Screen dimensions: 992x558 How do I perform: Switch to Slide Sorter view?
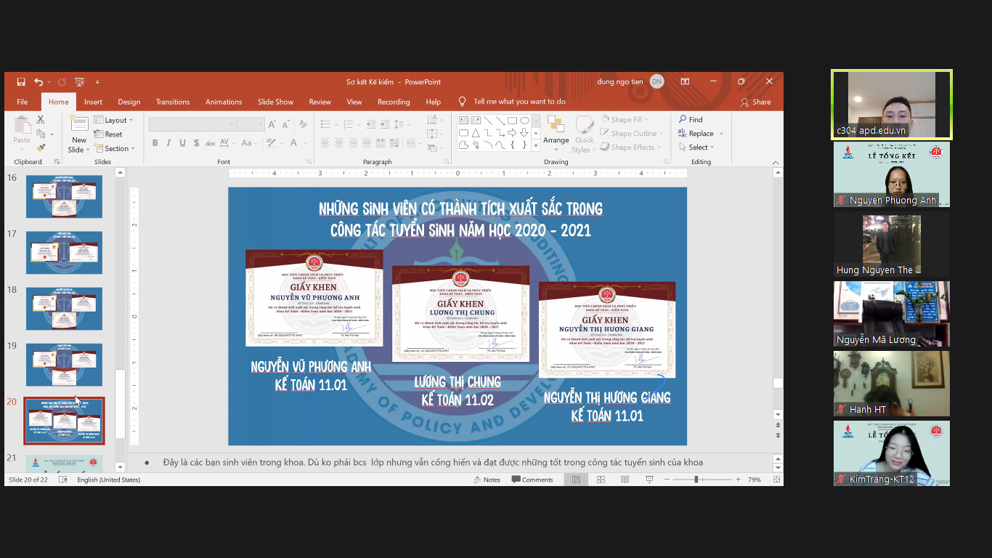(x=601, y=480)
